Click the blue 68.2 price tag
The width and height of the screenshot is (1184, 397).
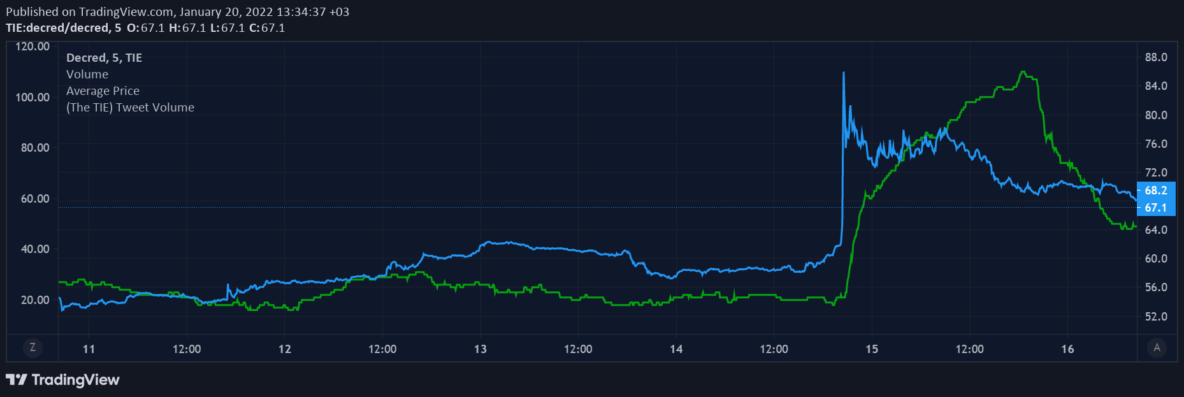tap(1155, 191)
